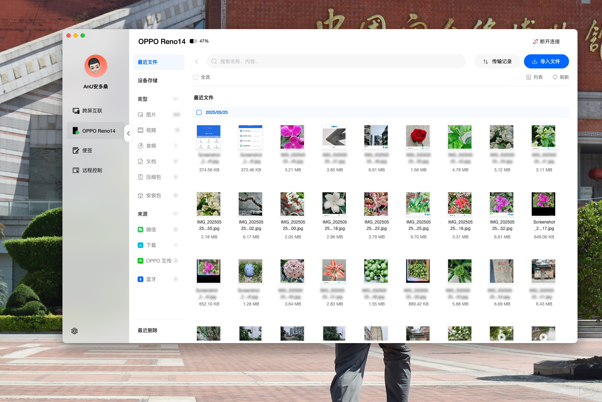This screenshot has height=402, width=602.
Task: Open 传输记录 transfer history
Action: tap(497, 61)
